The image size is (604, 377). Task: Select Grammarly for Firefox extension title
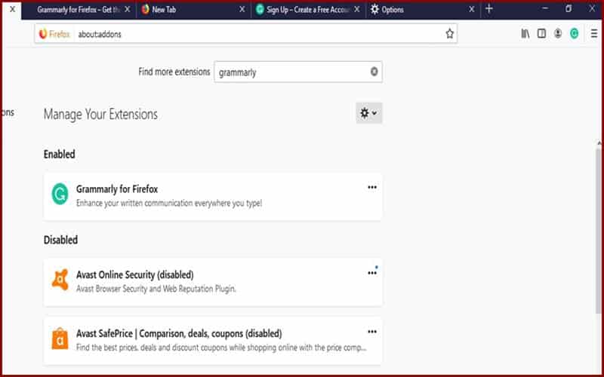(x=117, y=189)
